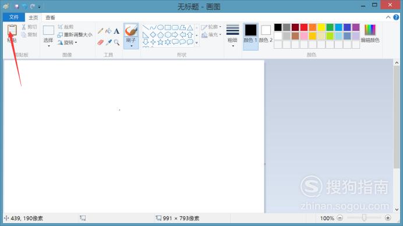Choose the Left arrow shape

(x=182, y=35)
